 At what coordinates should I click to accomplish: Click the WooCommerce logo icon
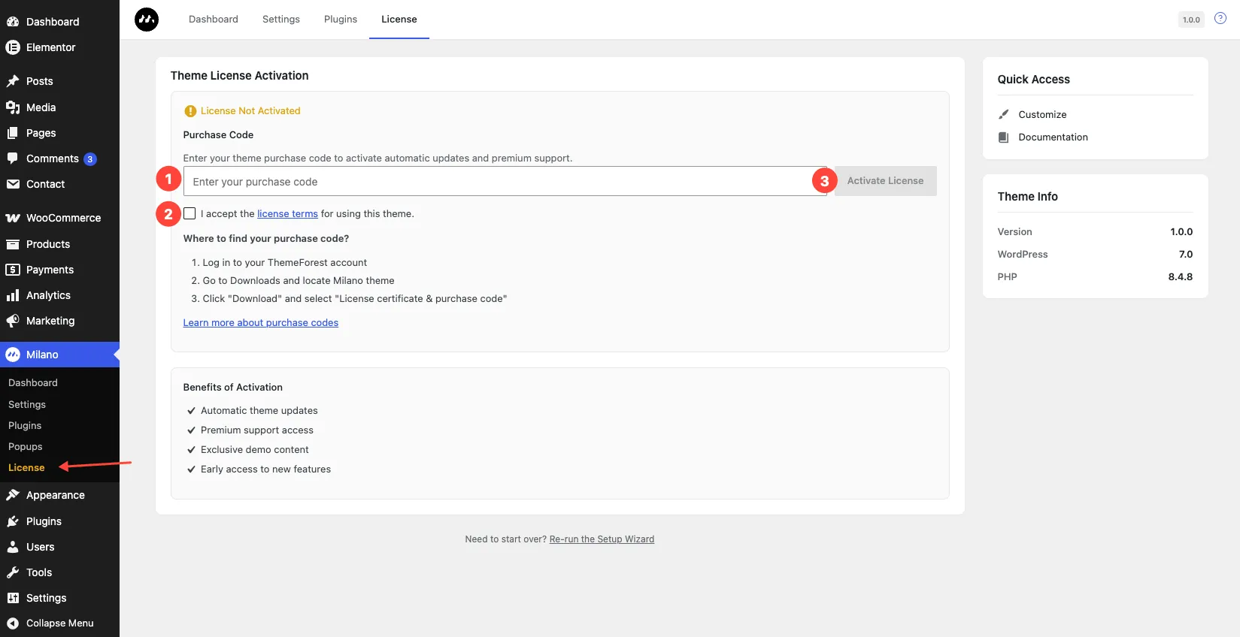13,218
